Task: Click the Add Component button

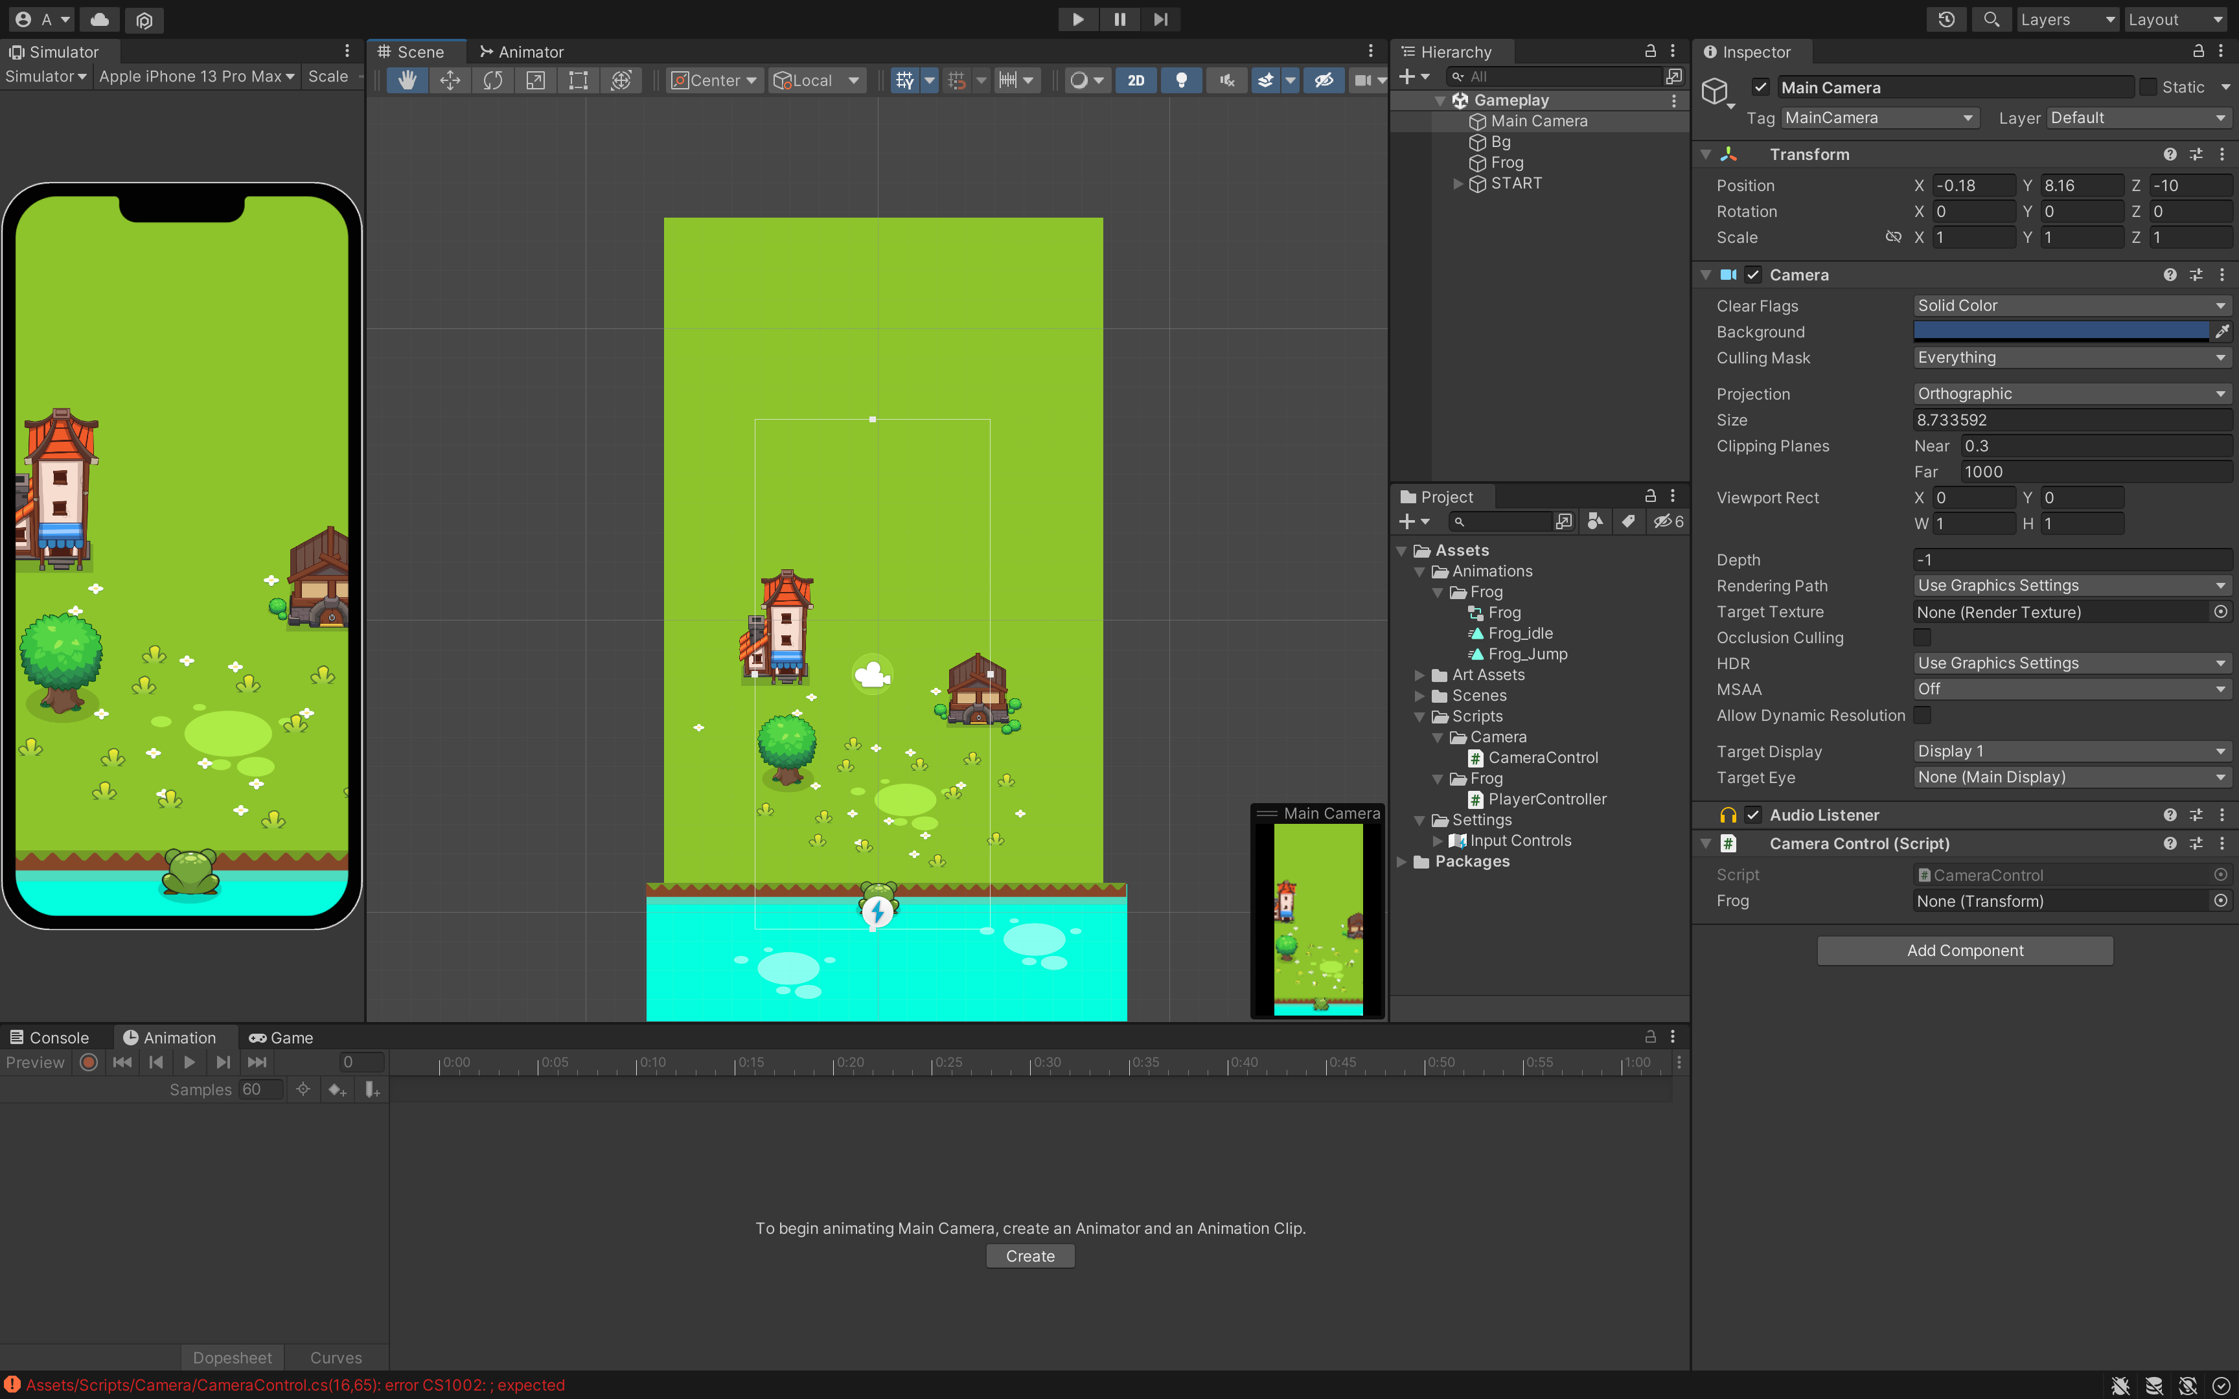Action: (x=1964, y=950)
